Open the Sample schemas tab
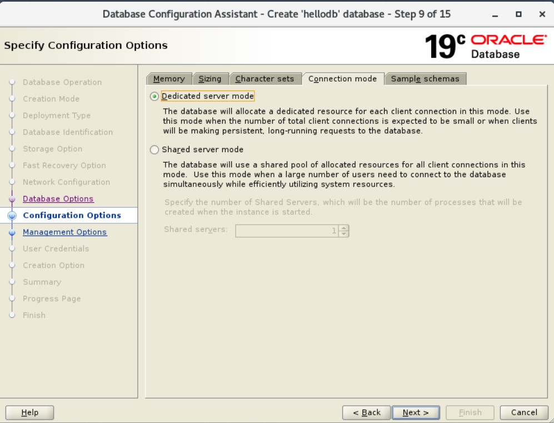554x423 pixels. (425, 79)
